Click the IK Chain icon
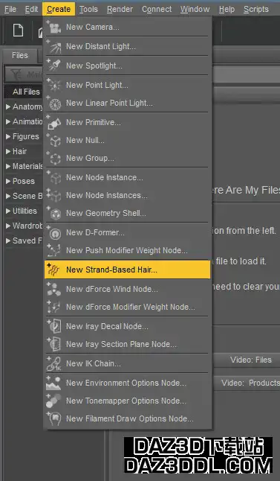 (x=54, y=363)
